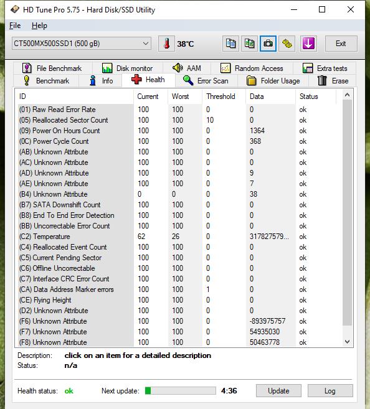Click the HD Tune Pro title bar icon
The image size is (370, 409).
click(15, 10)
